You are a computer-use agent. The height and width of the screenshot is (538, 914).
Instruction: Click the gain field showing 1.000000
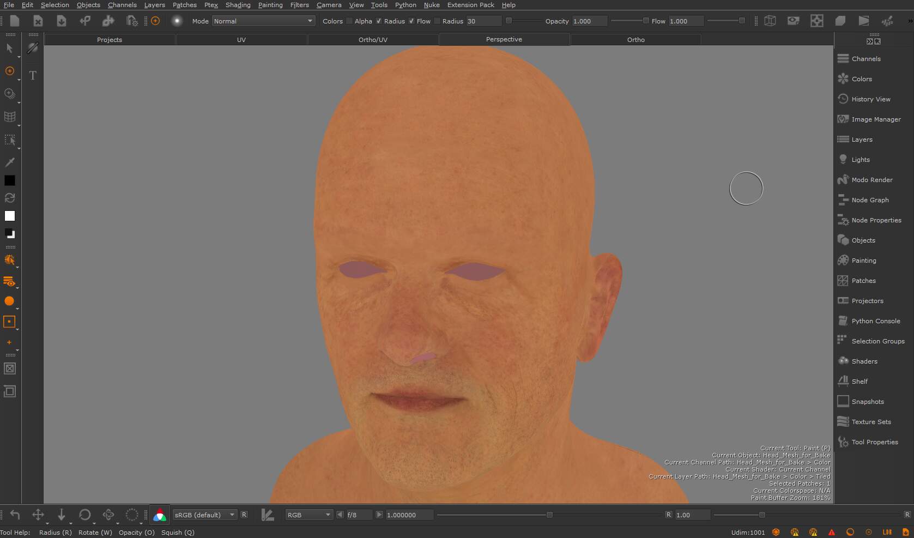pos(409,515)
